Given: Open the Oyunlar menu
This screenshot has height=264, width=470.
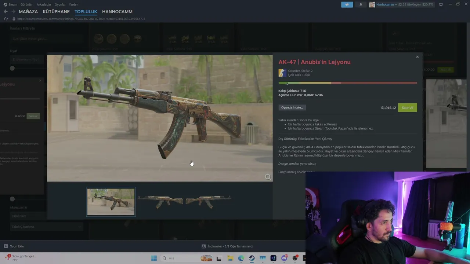Looking at the screenshot, I should [x=60, y=4].
